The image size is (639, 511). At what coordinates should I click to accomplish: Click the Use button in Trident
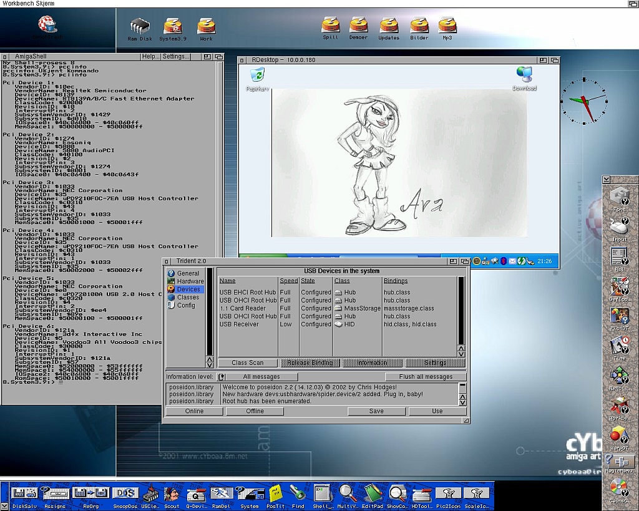(437, 411)
